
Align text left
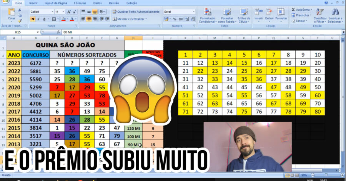83,19
